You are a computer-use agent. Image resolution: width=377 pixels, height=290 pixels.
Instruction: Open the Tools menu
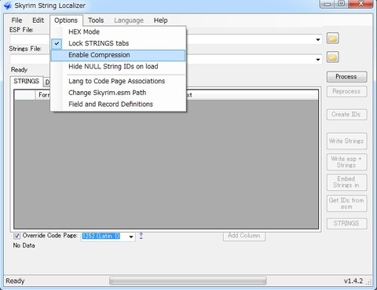[x=96, y=20]
